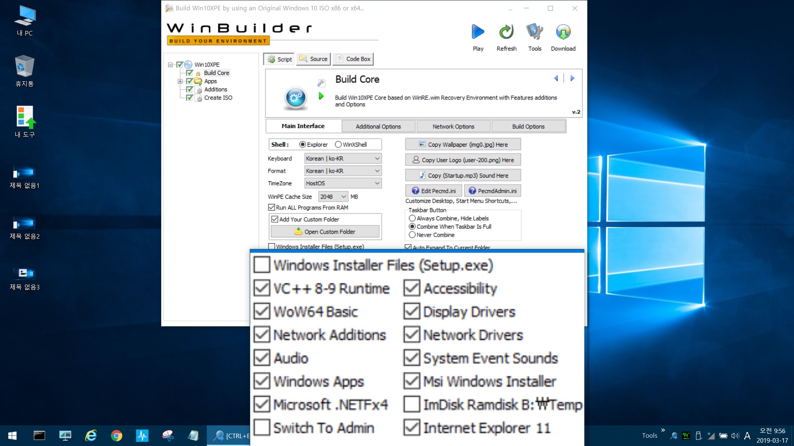Select the Combine When Taskbar Is Full radio button
The width and height of the screenshot is (794, 446).
coord(412,226)
